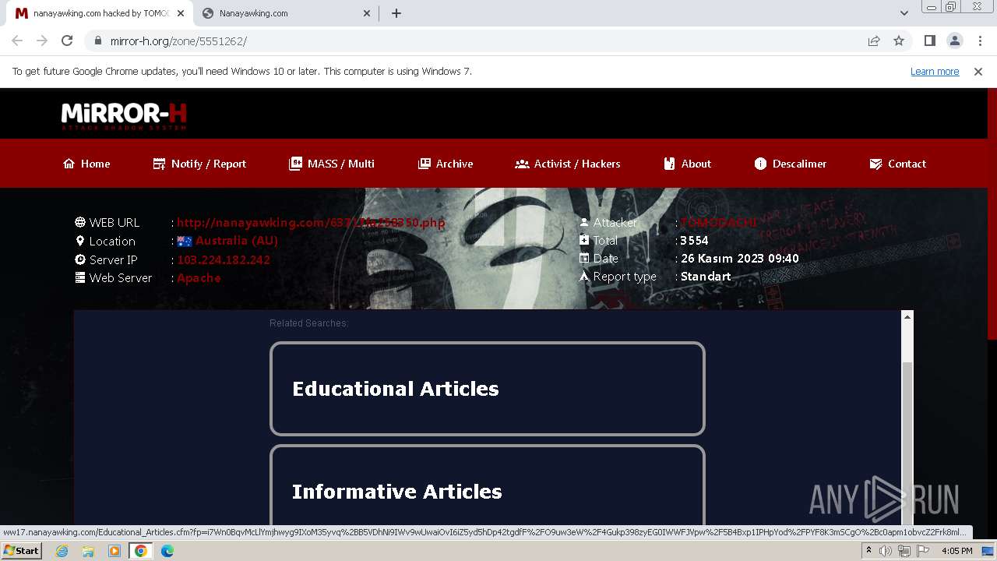Click the About nav icon

coord(669,164)
